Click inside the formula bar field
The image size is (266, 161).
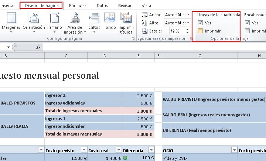(148, 47)
